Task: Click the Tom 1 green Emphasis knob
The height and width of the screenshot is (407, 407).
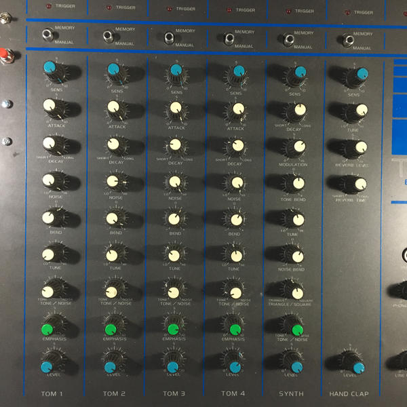Action: [x=47, y=330]
